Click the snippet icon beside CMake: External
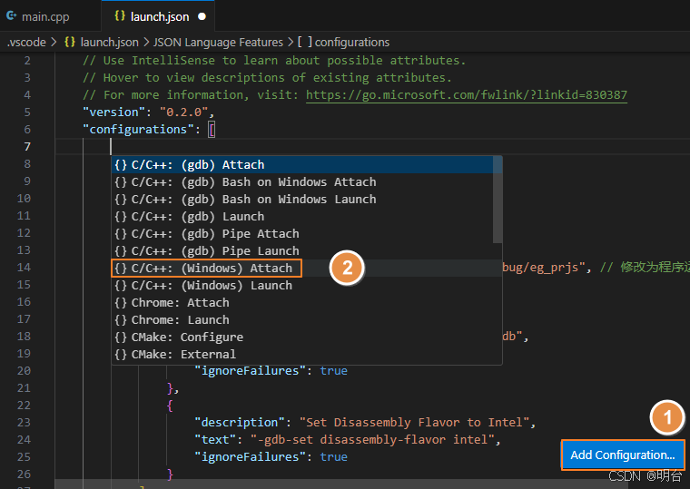Image resolution: width=690 pixels, height=489 pixels. [x=121, y=355]
